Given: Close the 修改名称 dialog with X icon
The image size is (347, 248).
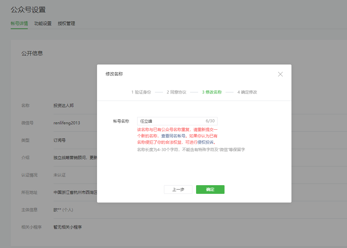Looking at the screenshot, I should coord(280,74).
